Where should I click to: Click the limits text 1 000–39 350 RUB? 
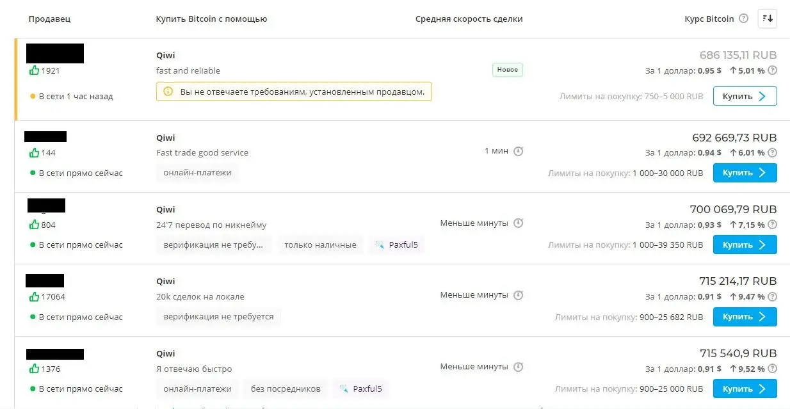tap(667, 245)
